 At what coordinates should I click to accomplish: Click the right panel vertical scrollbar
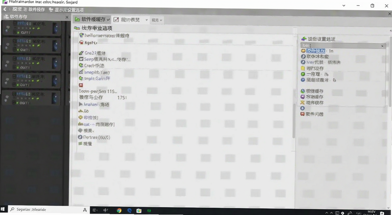click(391, 72)
